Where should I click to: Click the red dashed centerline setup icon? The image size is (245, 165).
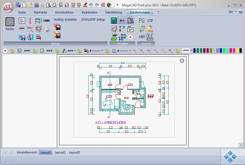[30, 21]
